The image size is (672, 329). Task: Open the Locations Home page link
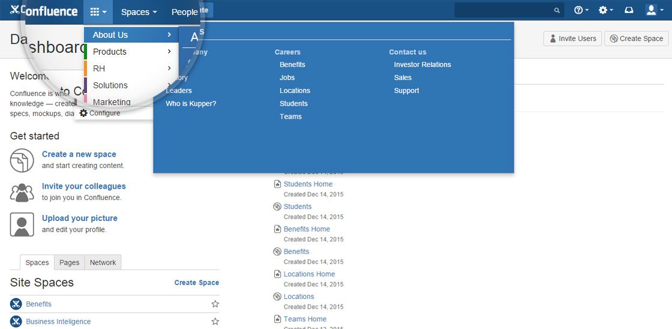(310, 274)
